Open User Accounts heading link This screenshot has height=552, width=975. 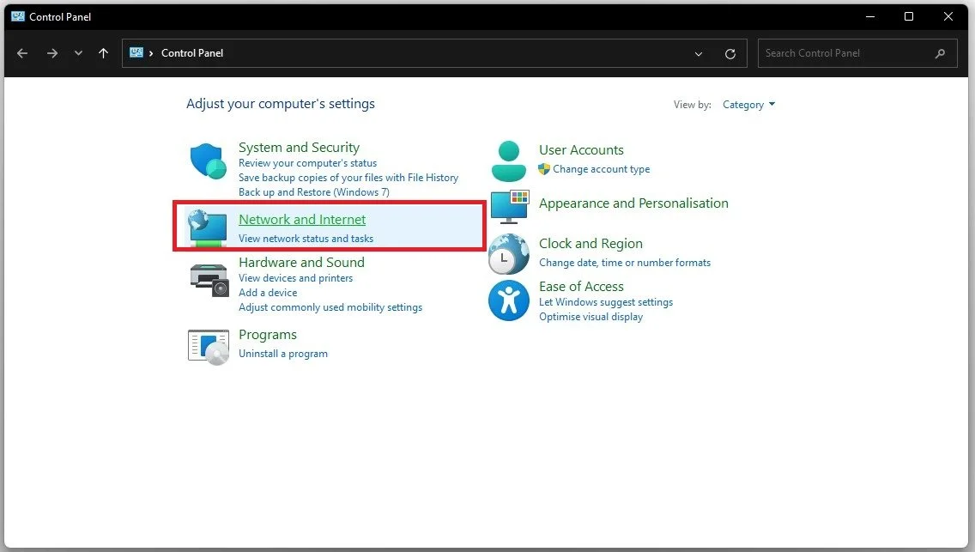[x=581, y=150]
